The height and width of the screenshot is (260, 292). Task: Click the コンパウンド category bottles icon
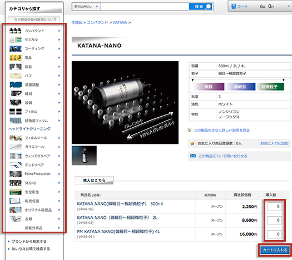(x=15, y=31)
